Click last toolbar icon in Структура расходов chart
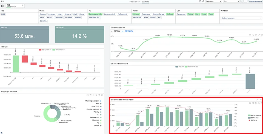 (102, 95)
